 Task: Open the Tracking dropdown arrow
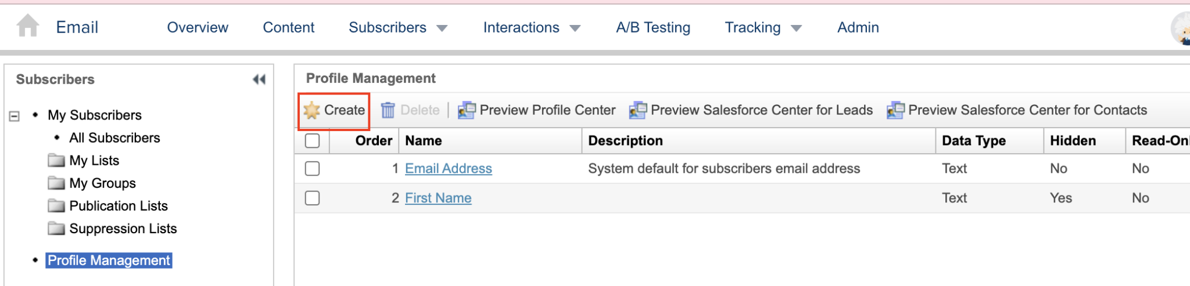click(x=797, y=28)
